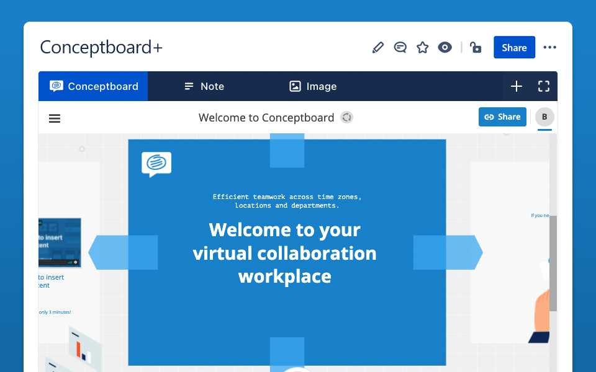Star this page as favorite

click(x=422, y=48)
